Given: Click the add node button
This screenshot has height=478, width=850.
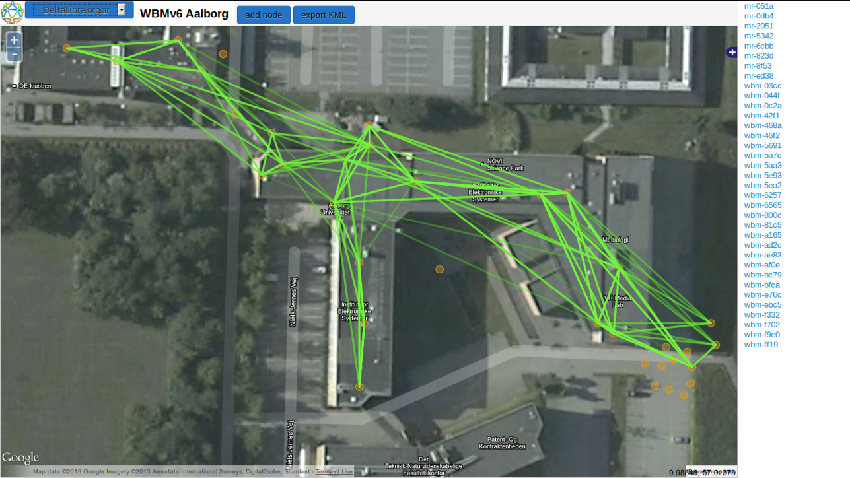Looking at the screenshot, I should click(x=264, y=15).
